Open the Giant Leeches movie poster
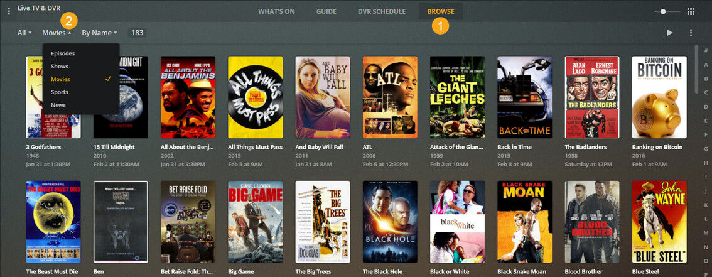712x277 pixels. click(x=457, y=97)
